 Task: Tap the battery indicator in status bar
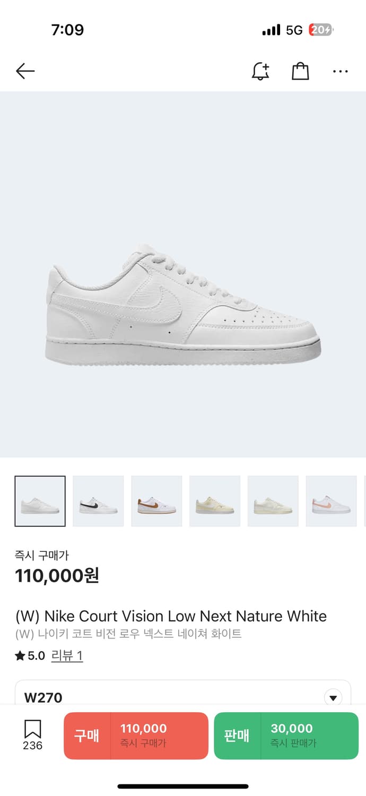coord(321,30)
